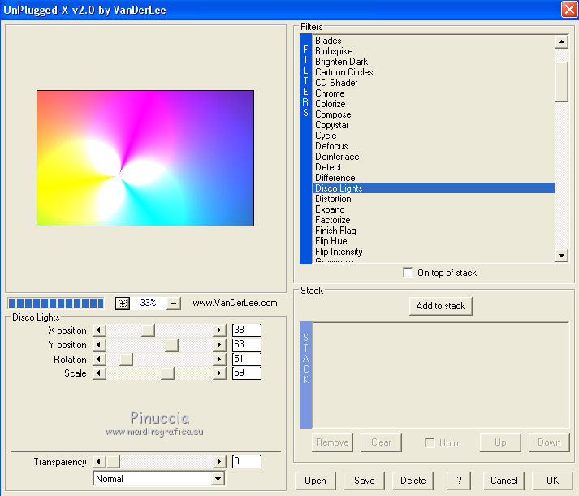The width and height of the screenshot is (579, 496).
Task: Click the Delete button
Action: (x=413, y=481)
